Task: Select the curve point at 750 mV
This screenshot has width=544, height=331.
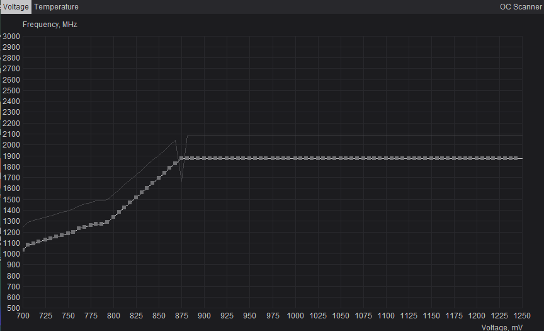Action: 69,233
